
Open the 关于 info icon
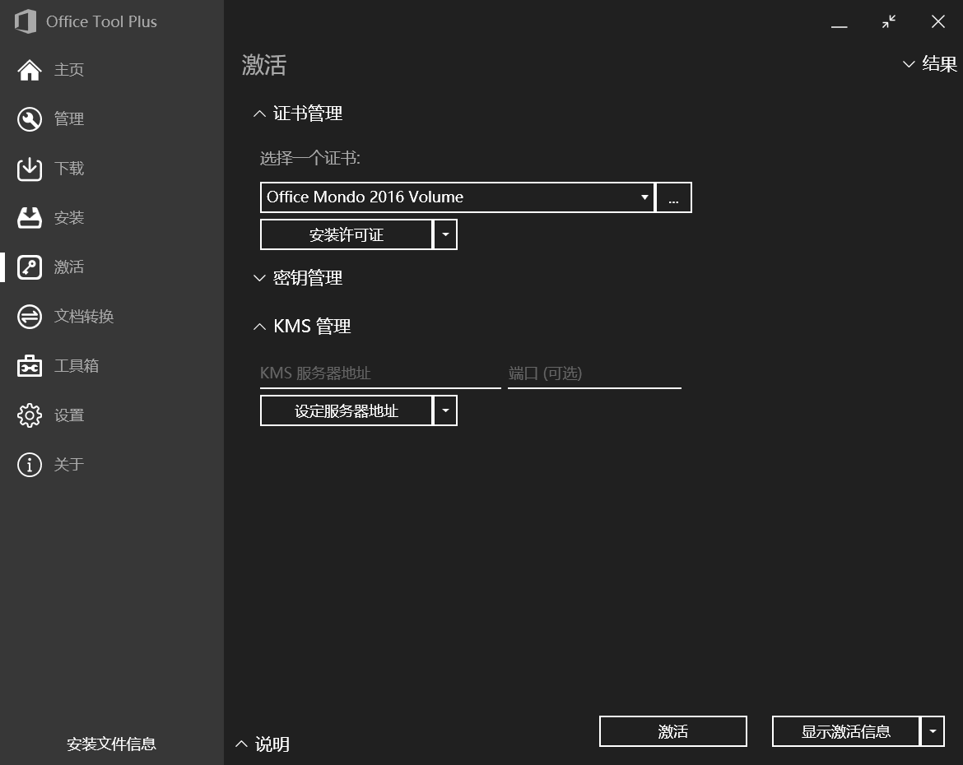coord(30,465)
